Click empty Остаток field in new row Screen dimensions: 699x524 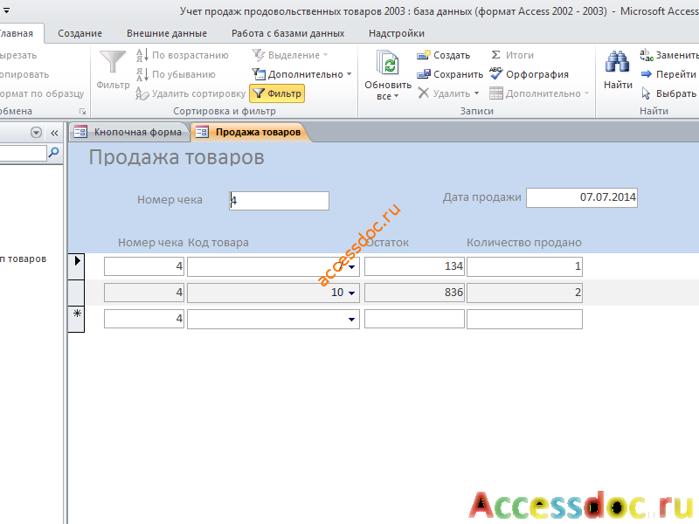pyautogui.click(x=414, y=319)
